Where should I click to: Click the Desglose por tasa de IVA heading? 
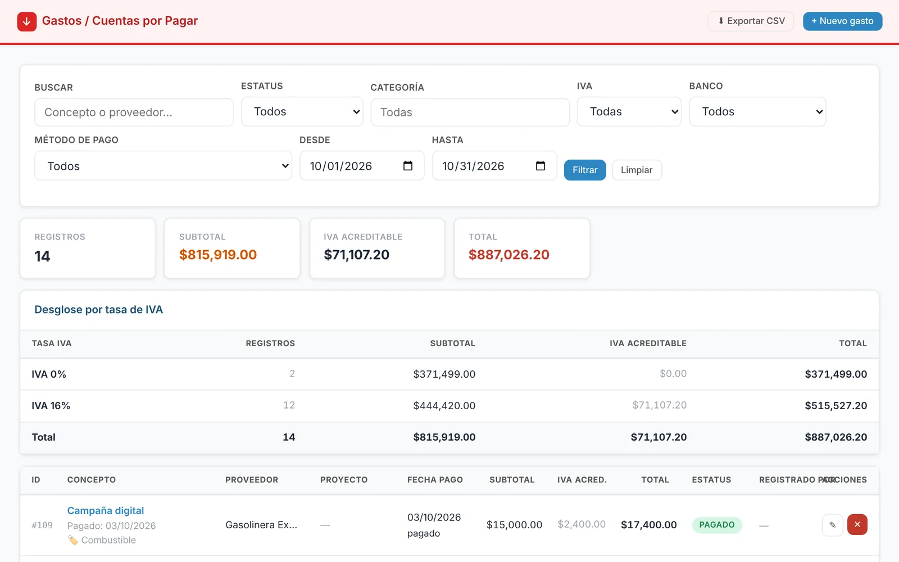99,310
